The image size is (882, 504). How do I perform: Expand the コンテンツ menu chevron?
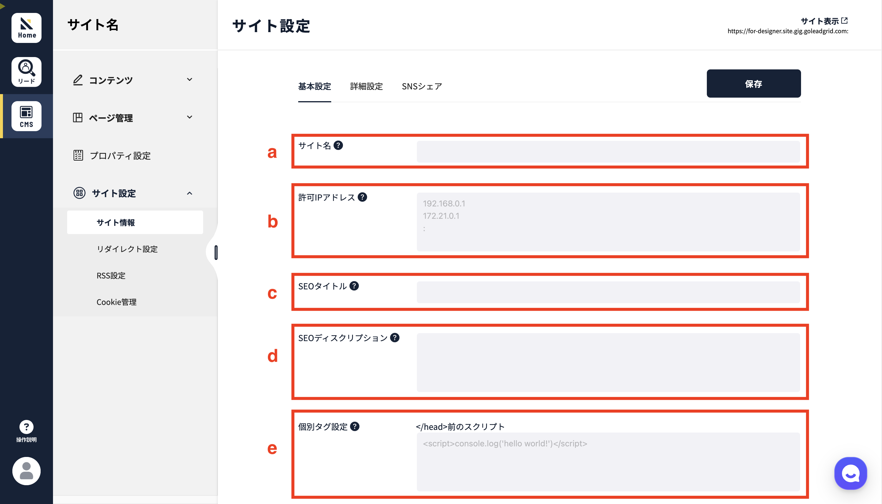(x=190, y=80)
